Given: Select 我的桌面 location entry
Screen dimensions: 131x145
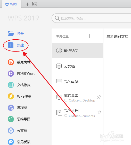Looking at the screenshot, I should click(x=78, y=97).
